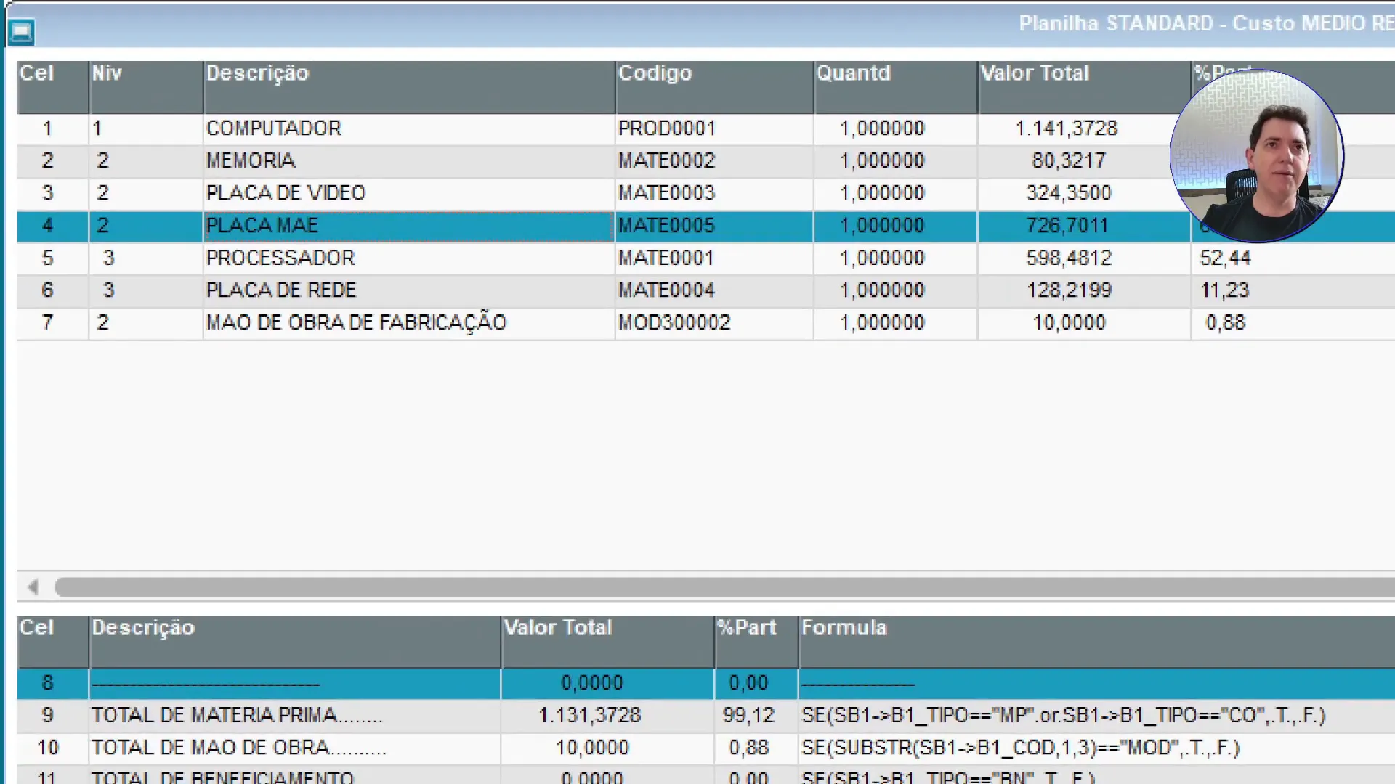1395x784 pixels.
Task: Select the TOTAL DE MAO DE OBRA row
Action: (x=238, y=748)
